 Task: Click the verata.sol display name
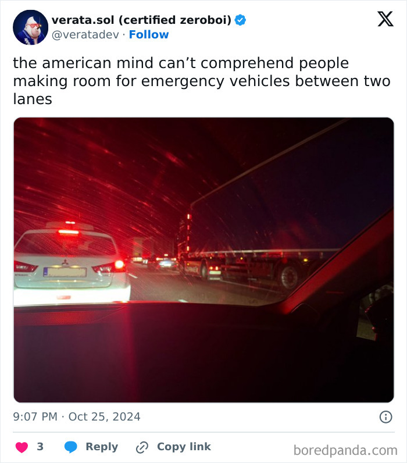[x=141, y=20]
